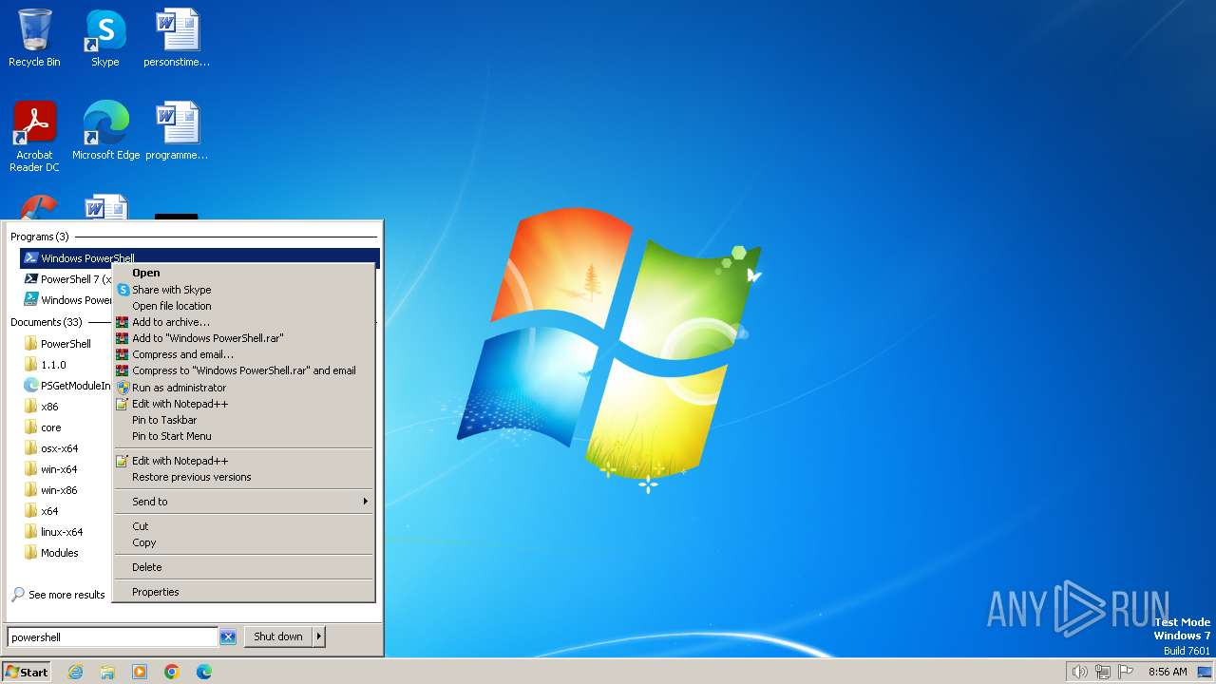Open Microsoft Edge from the taskbar
The width and height of the screenshot is (1216, 684).
[204, 672]
